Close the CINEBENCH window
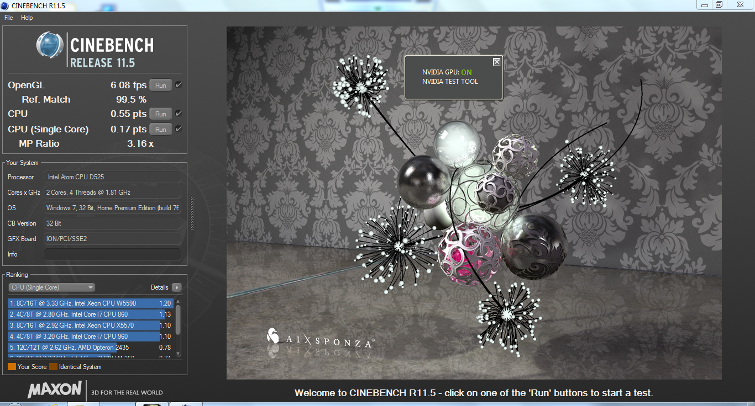 tap(740, 4)
